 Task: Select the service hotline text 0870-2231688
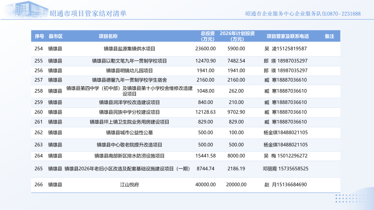[344, 14]
